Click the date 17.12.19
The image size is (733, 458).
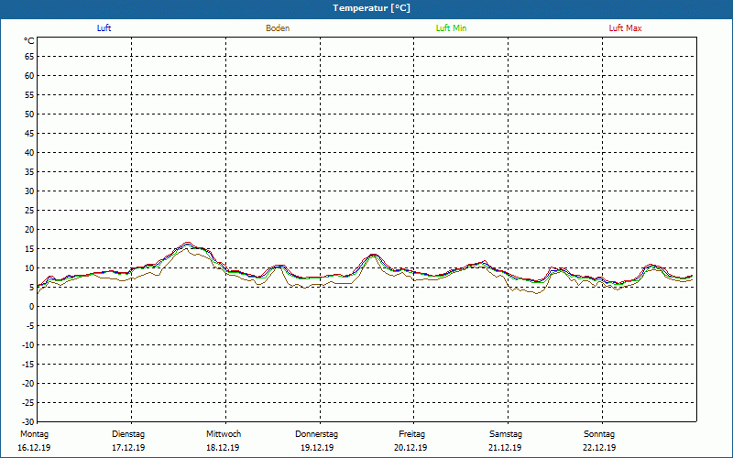click(x=128, y=448)
